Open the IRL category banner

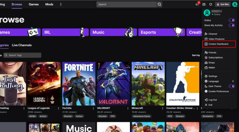coord(65,32)
